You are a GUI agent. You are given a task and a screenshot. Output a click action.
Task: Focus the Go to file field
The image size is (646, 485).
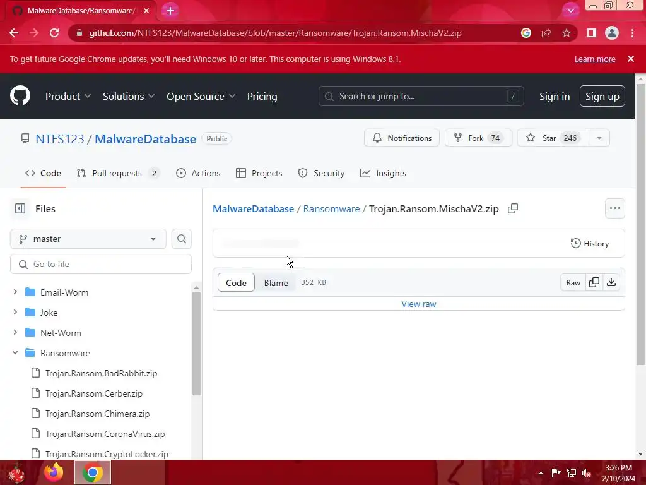tap(101, 264)
